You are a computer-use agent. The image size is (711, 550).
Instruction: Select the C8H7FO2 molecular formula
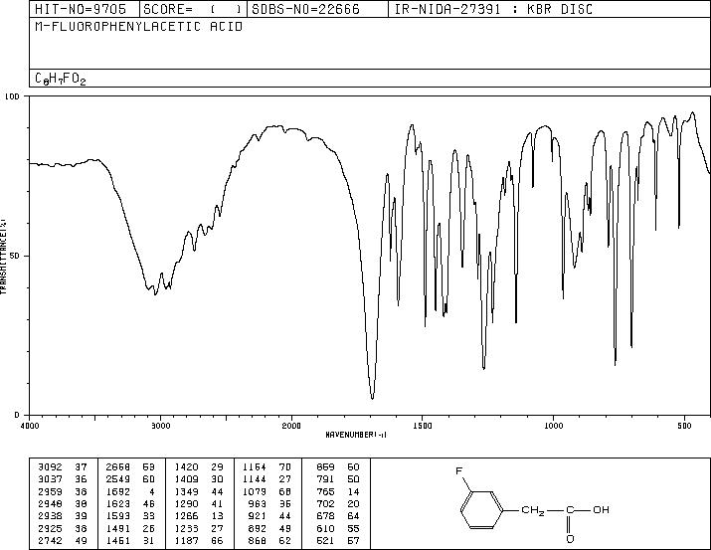[61, 79]
